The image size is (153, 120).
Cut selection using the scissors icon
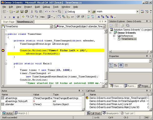click(x=32, y=12)
